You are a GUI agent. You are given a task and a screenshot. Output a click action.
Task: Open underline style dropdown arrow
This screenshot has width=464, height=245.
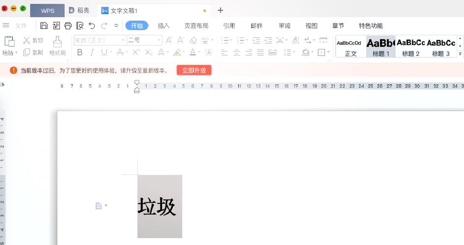point(111,52)
